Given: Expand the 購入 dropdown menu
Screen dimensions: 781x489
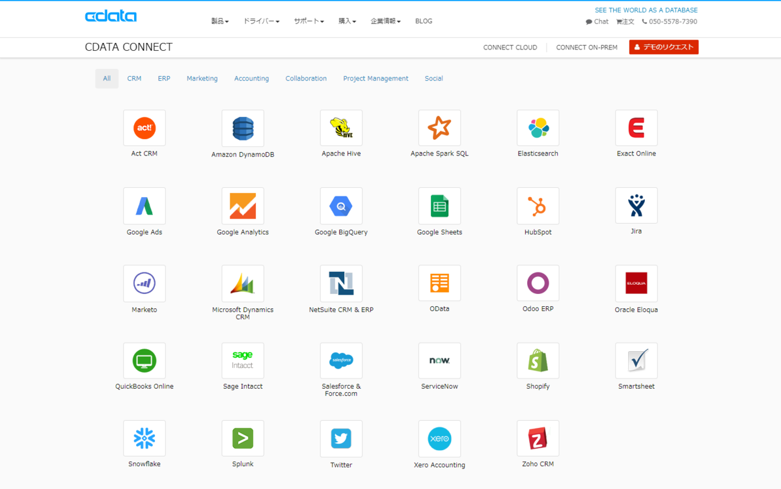Looking at the screenshot, I should point(347,21).
